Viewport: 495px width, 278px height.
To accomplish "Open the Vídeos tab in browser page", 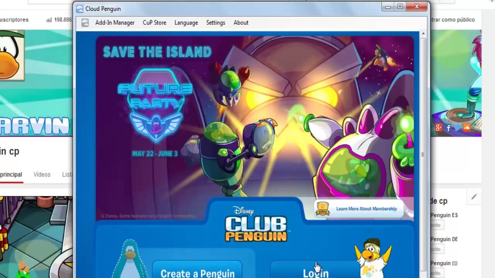I will click(42, 175).
